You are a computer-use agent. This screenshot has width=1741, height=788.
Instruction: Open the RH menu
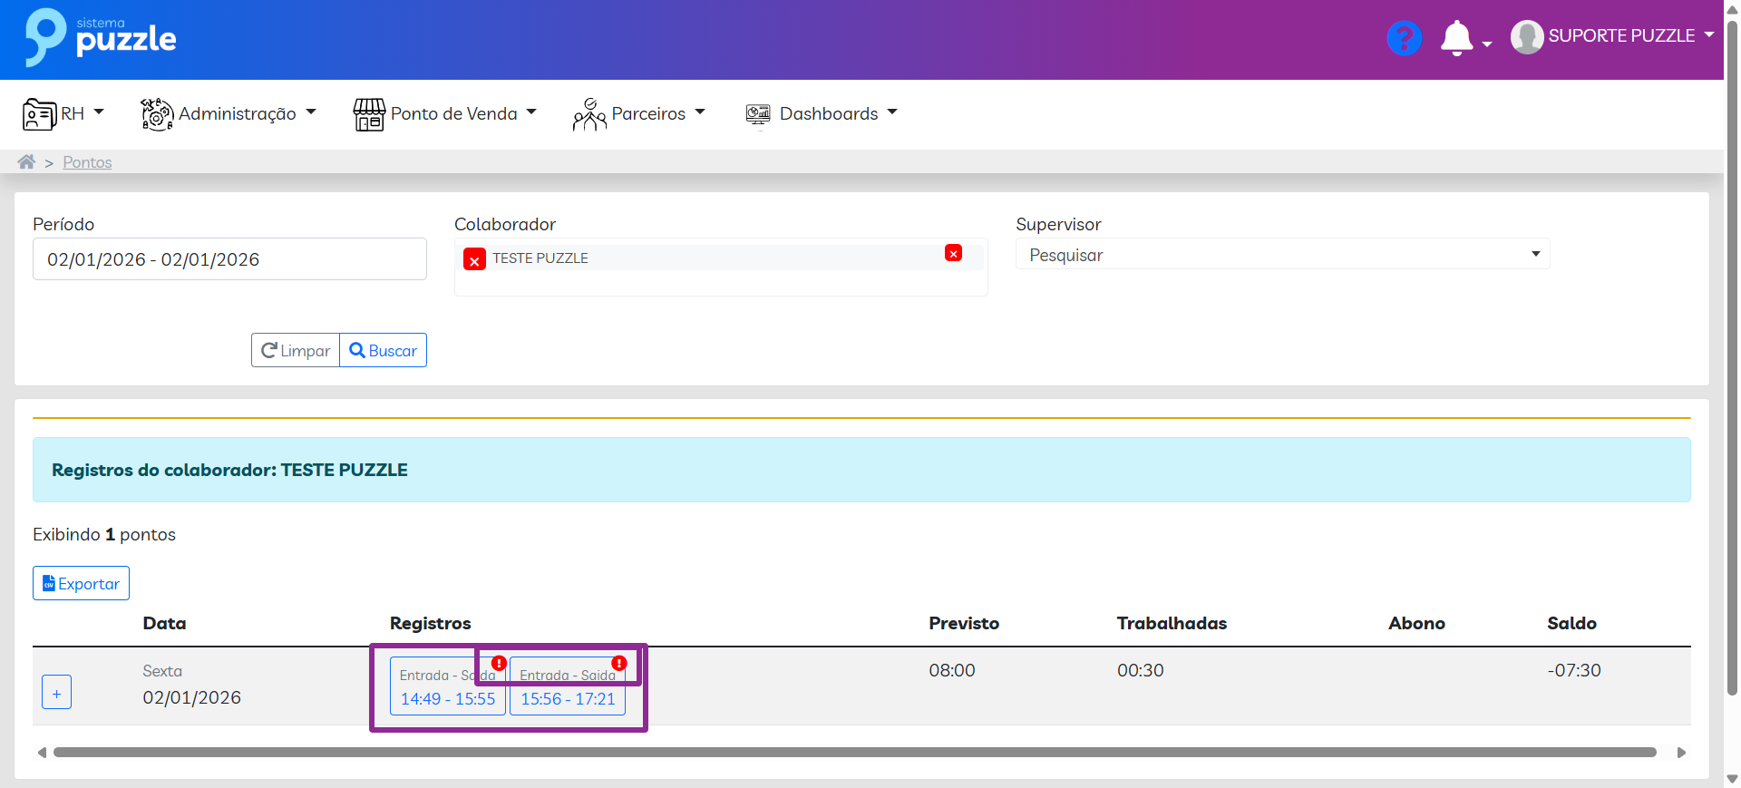click(63, 114)
